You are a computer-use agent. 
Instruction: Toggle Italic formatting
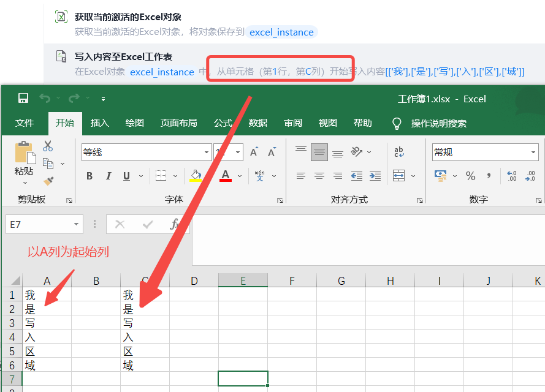tap(109, 176)
